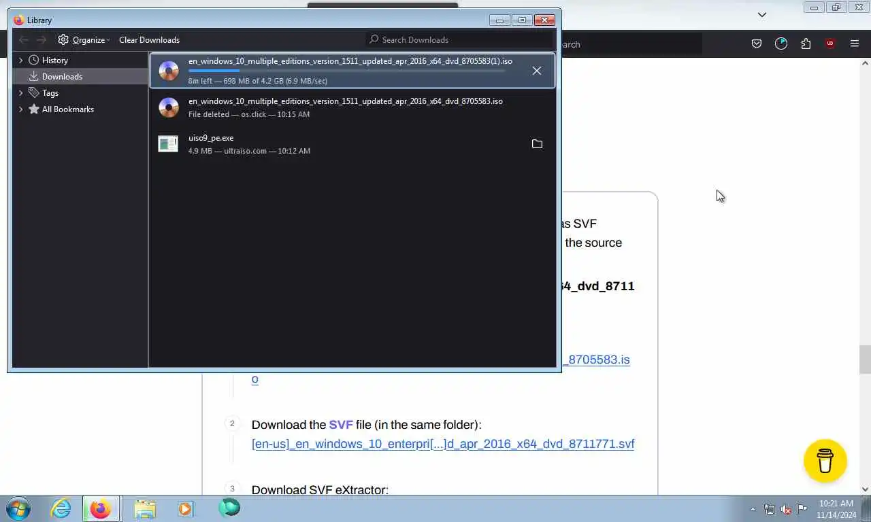Open the SVF file download link

443,444
